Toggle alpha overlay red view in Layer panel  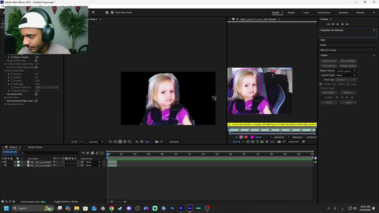click(x=246, y=137)
